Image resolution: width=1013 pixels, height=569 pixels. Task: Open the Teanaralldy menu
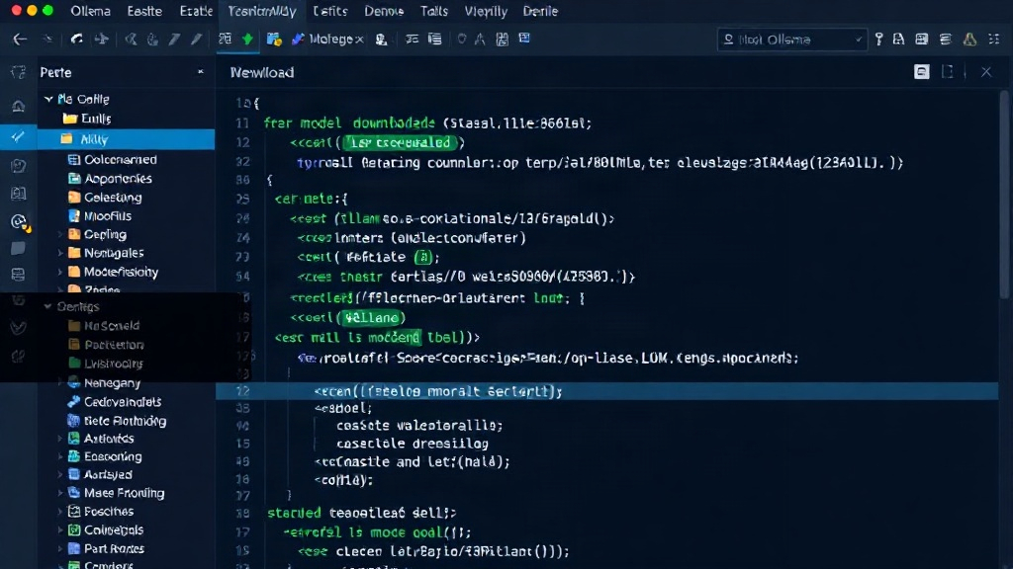click(261, 11)
